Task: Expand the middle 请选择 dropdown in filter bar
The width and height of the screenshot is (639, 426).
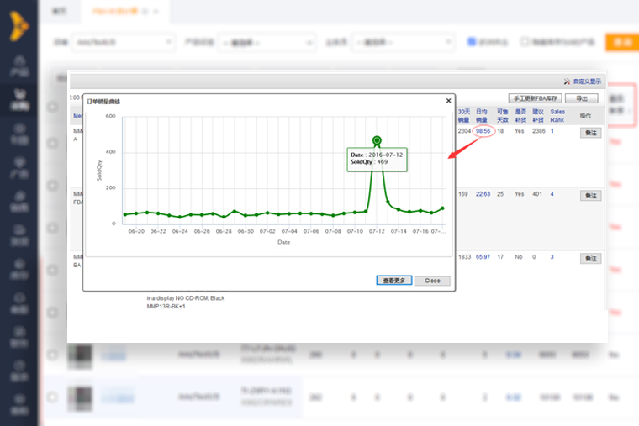Action: 266,42
